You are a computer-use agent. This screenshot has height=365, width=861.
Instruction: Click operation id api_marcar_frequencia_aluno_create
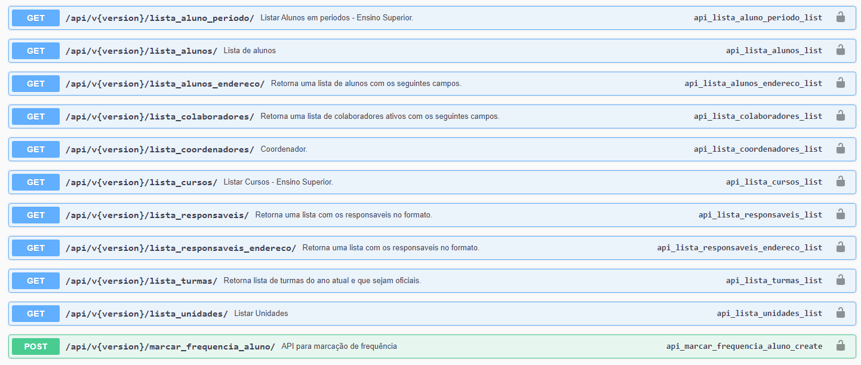(x=744, y=346)
